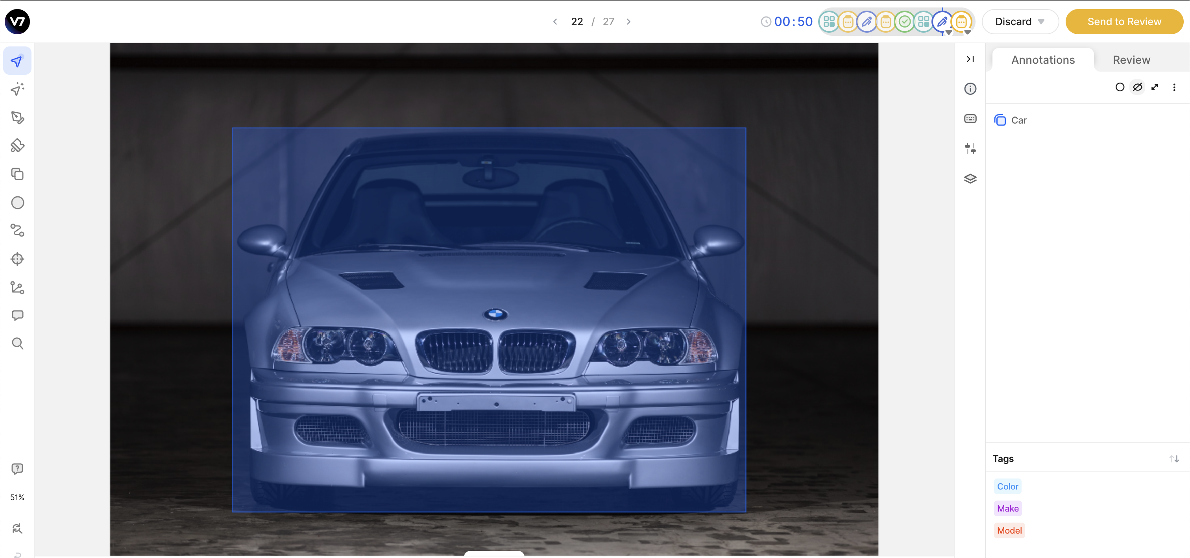This screenshot has width=1190, height=558.
Task: Click the circle icon in annotations header
Action: [x=1119, y=87]
